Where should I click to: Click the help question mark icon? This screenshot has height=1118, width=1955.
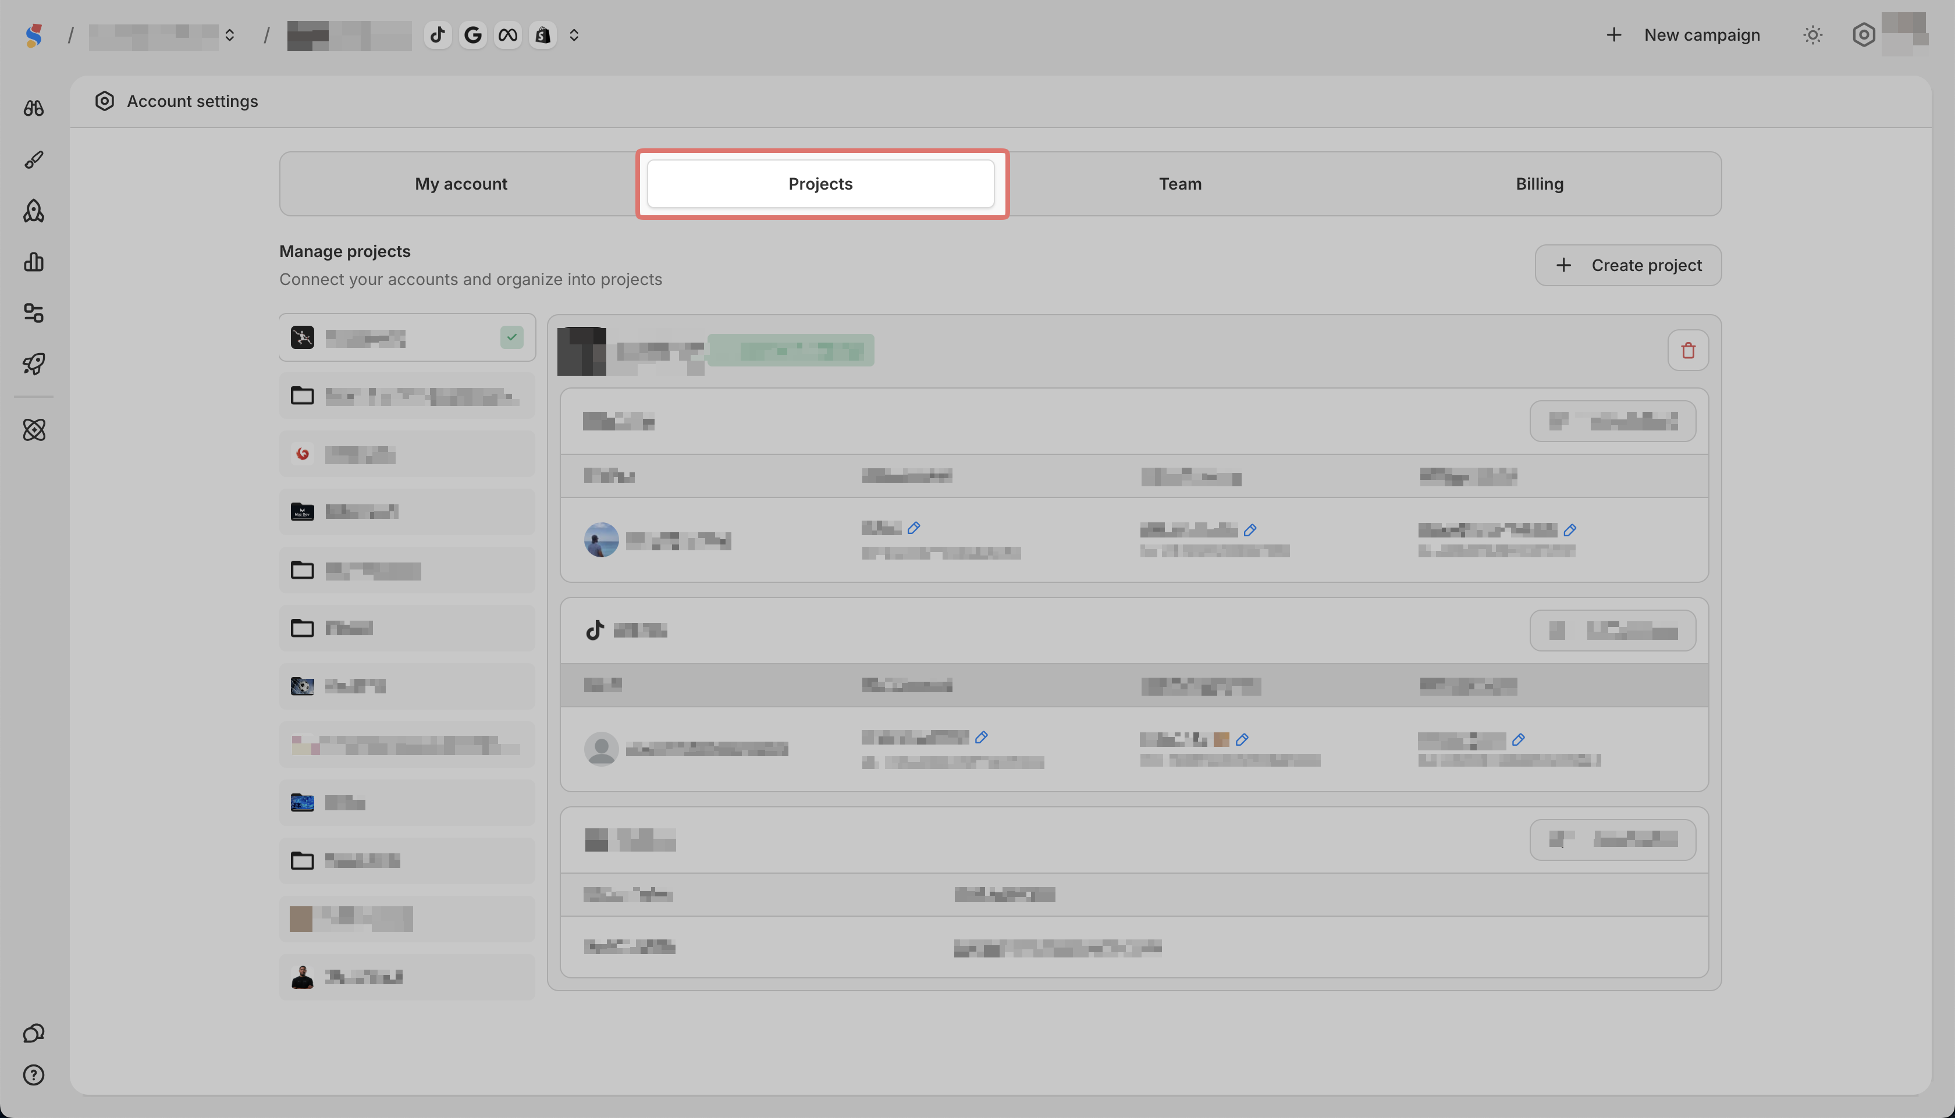pyautogui.click(x=34, y=1075)
